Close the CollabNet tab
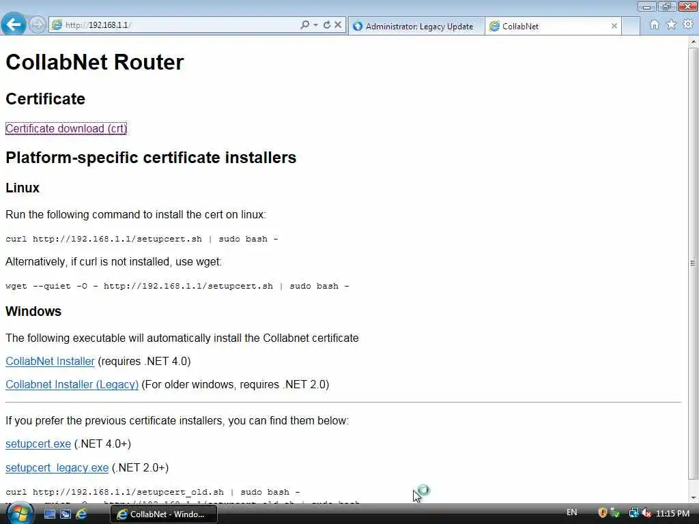This screenshot has height=524, width=699. coord(614,27)
